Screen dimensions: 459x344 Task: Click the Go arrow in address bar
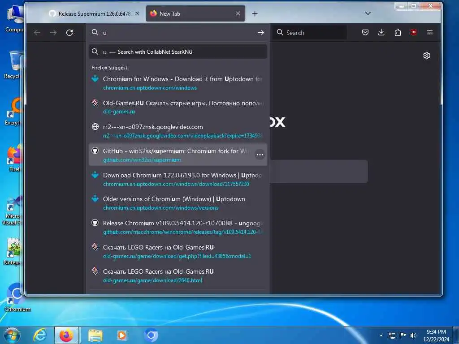click(260, 32)
